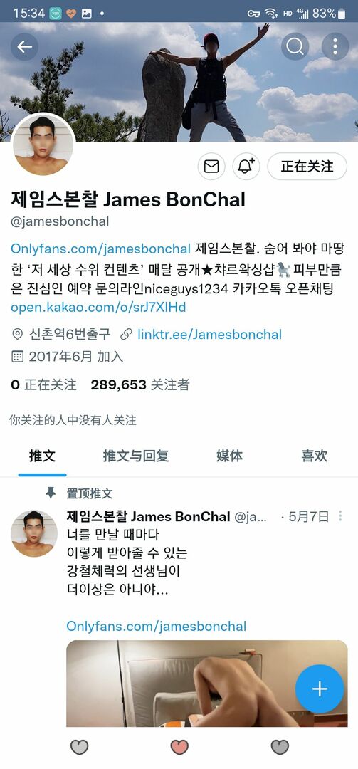Send a direct message via envelope icon

211,167
